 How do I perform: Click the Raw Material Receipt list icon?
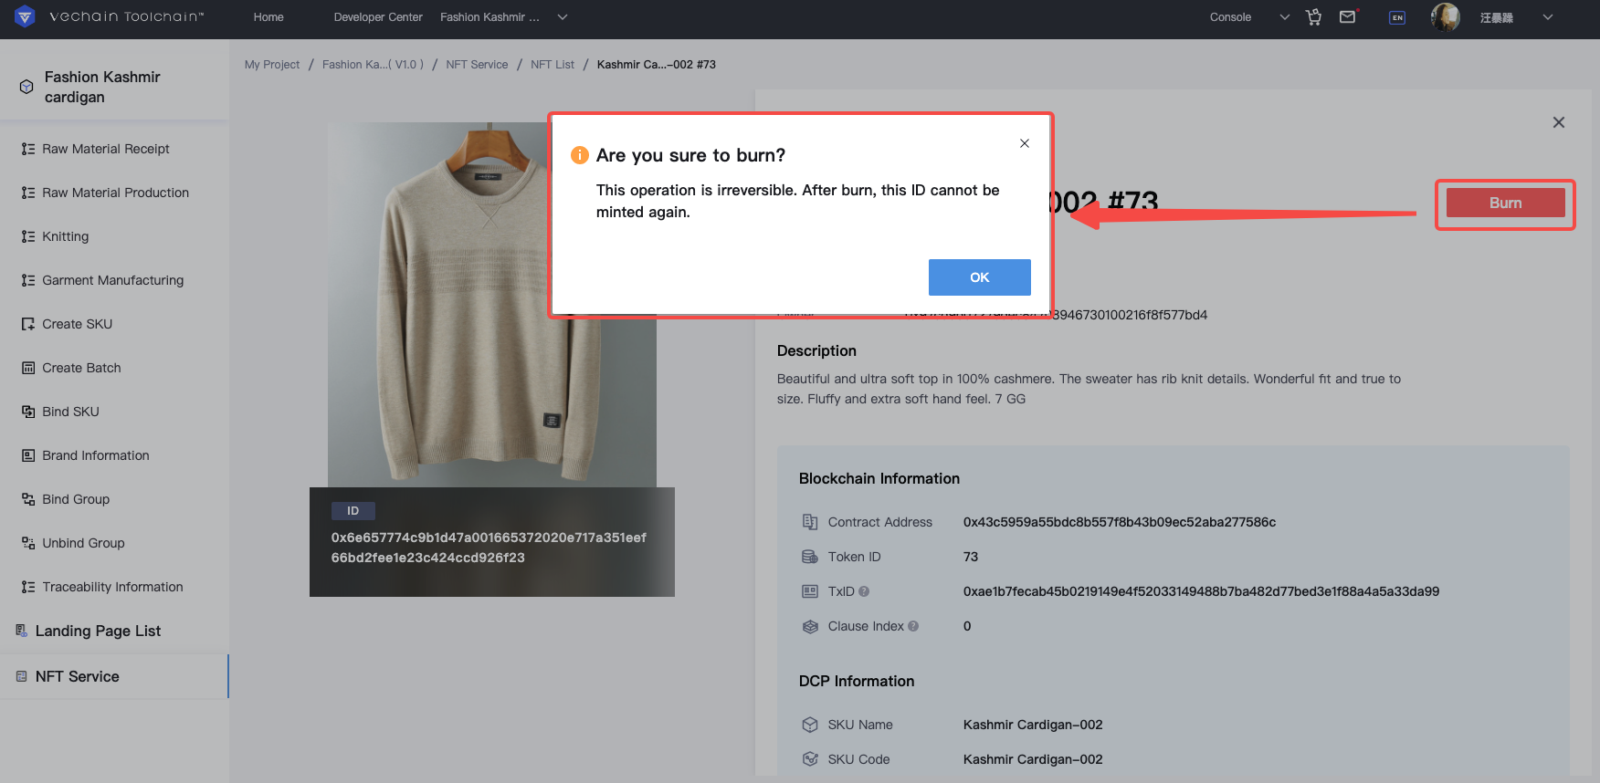click(28, 149)
